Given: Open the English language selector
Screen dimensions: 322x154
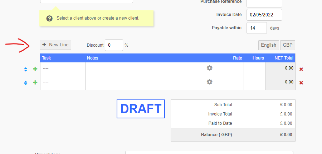Looking at the screenshot, I should [x=268, y=45].
